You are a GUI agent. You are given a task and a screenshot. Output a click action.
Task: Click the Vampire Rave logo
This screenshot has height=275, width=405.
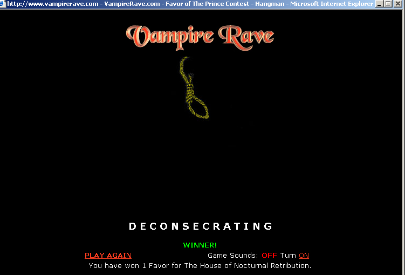pos(200,38)
